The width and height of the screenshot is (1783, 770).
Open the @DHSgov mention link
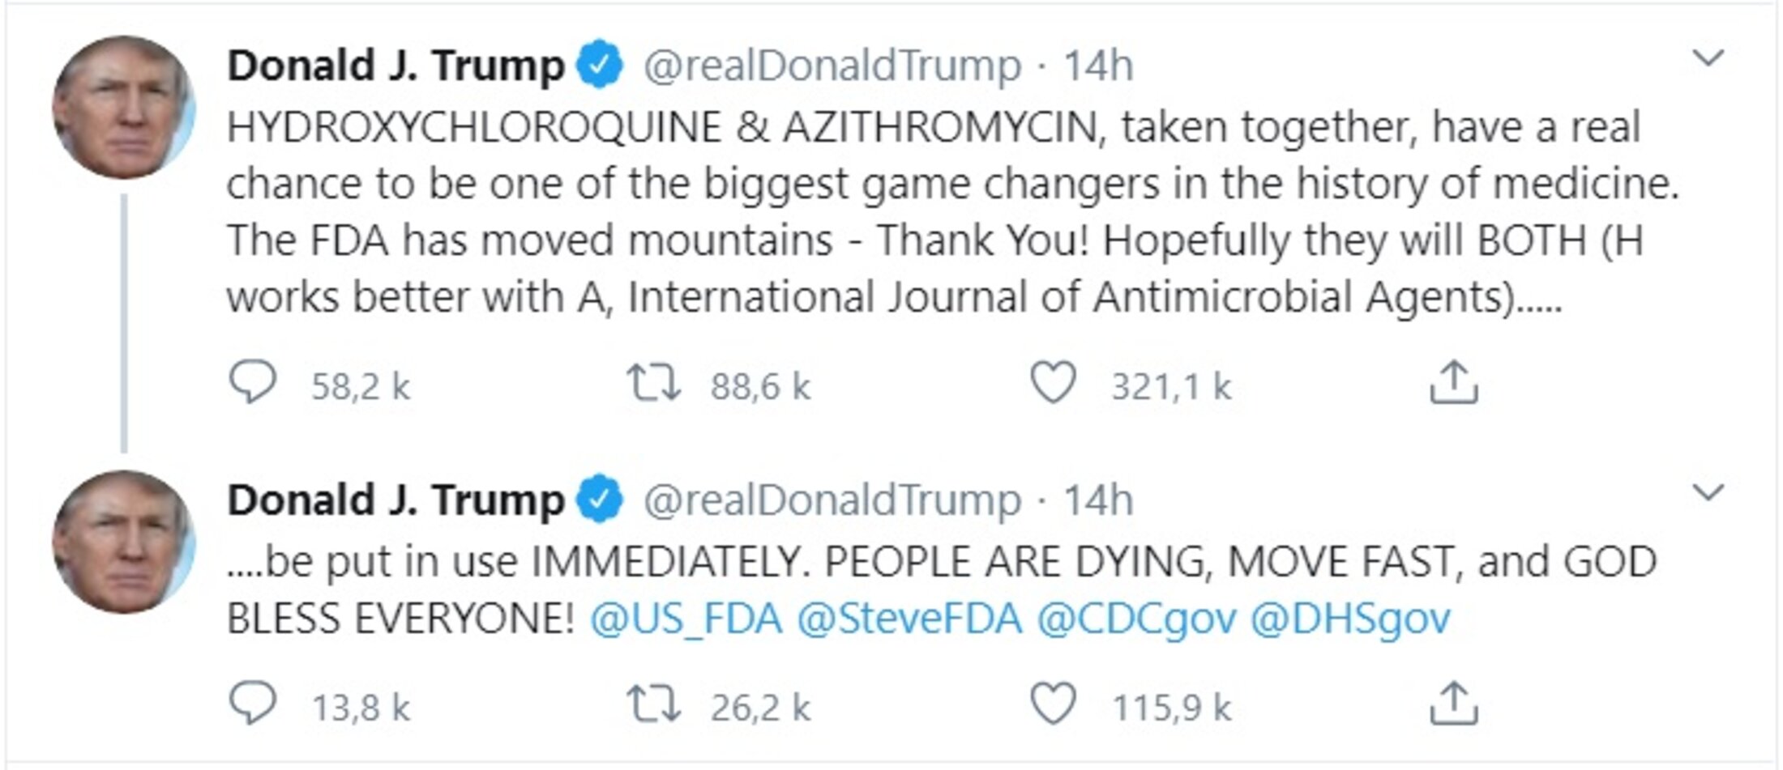[x=1349, y=620]
